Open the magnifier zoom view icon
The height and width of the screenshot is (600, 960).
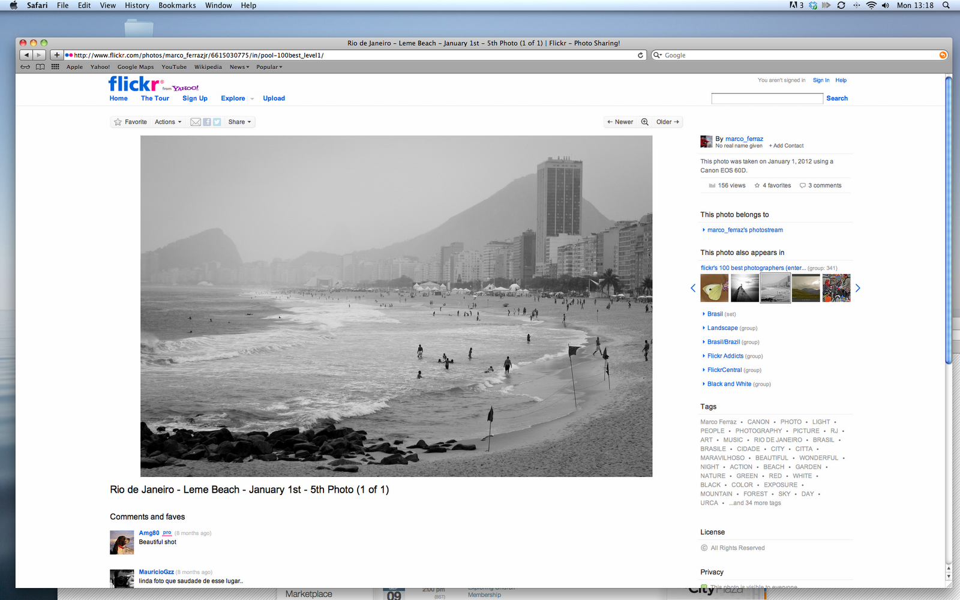(x=645, y=122)
